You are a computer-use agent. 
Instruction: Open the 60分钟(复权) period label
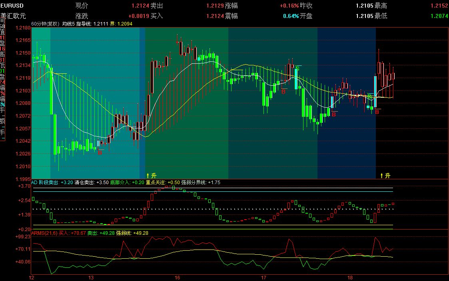point(45,24)
